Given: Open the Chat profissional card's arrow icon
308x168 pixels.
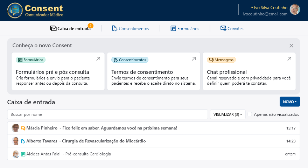Looking at the screenshot, I should tap(289, 59).
